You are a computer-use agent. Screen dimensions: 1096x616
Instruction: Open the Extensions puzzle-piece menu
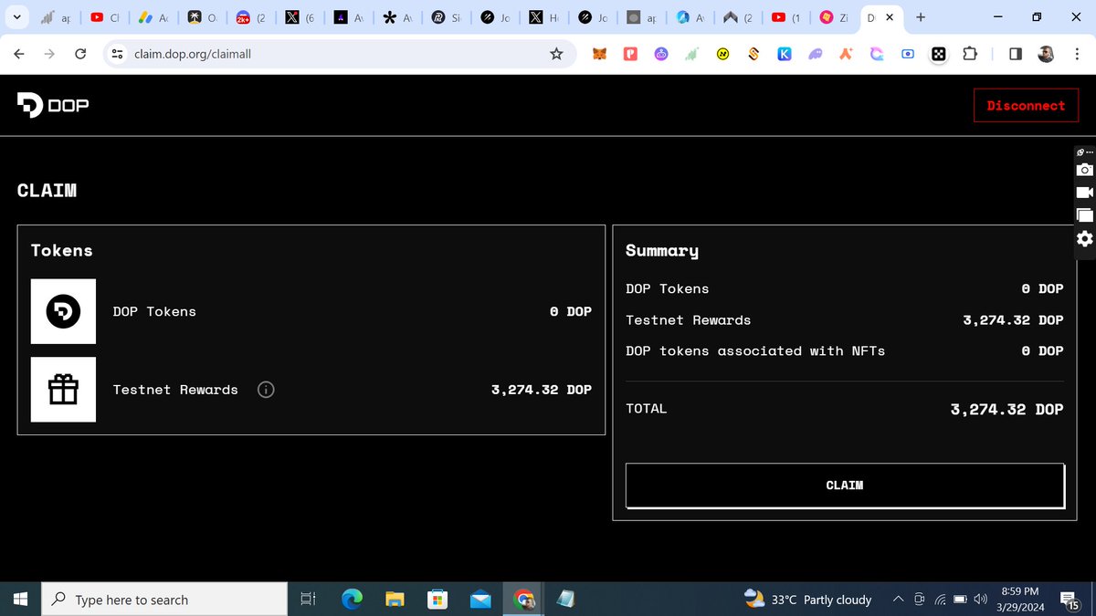(970, 55)
